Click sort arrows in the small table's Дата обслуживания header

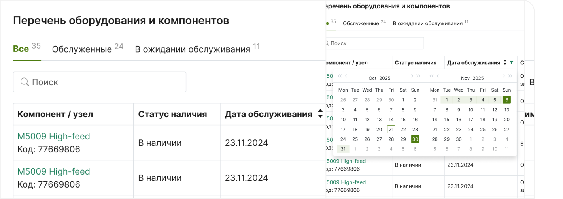coord(505,62)
